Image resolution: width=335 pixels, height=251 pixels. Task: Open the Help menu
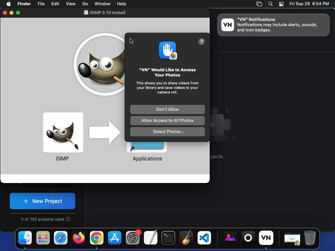coord(122,4)
